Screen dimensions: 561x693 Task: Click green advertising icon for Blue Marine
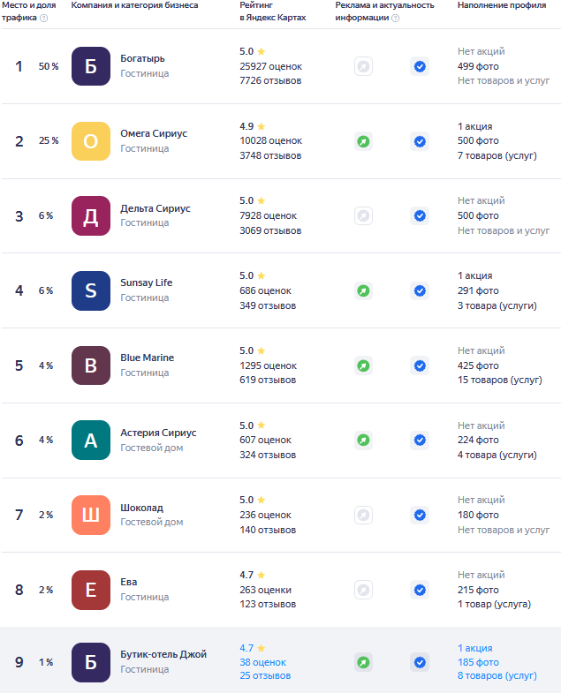(363, 366)
